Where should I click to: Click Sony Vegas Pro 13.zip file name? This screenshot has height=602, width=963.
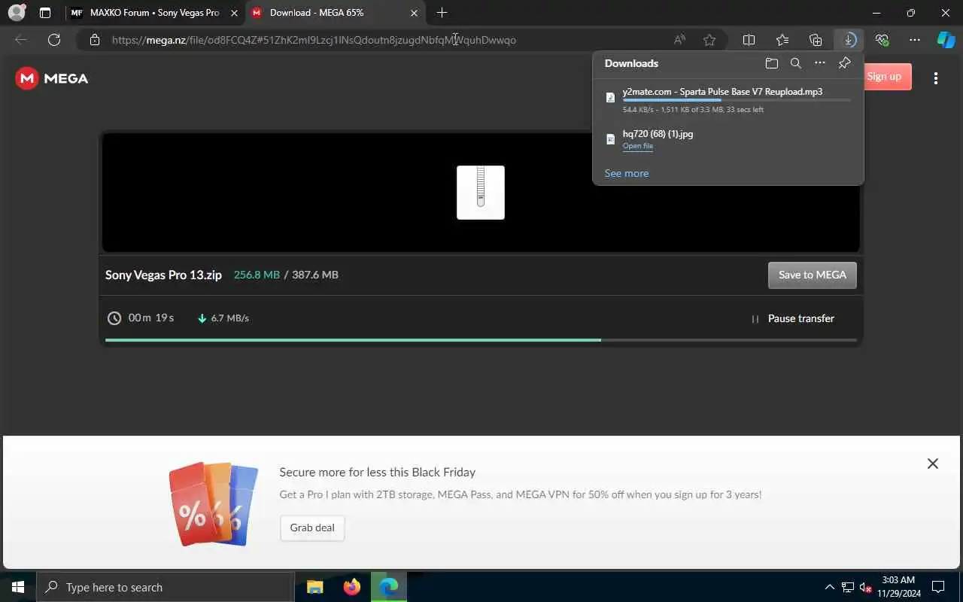coord(163,275)
